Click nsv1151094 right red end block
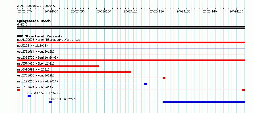This screenshot has width=253, height=113. (x=243, y=90)
